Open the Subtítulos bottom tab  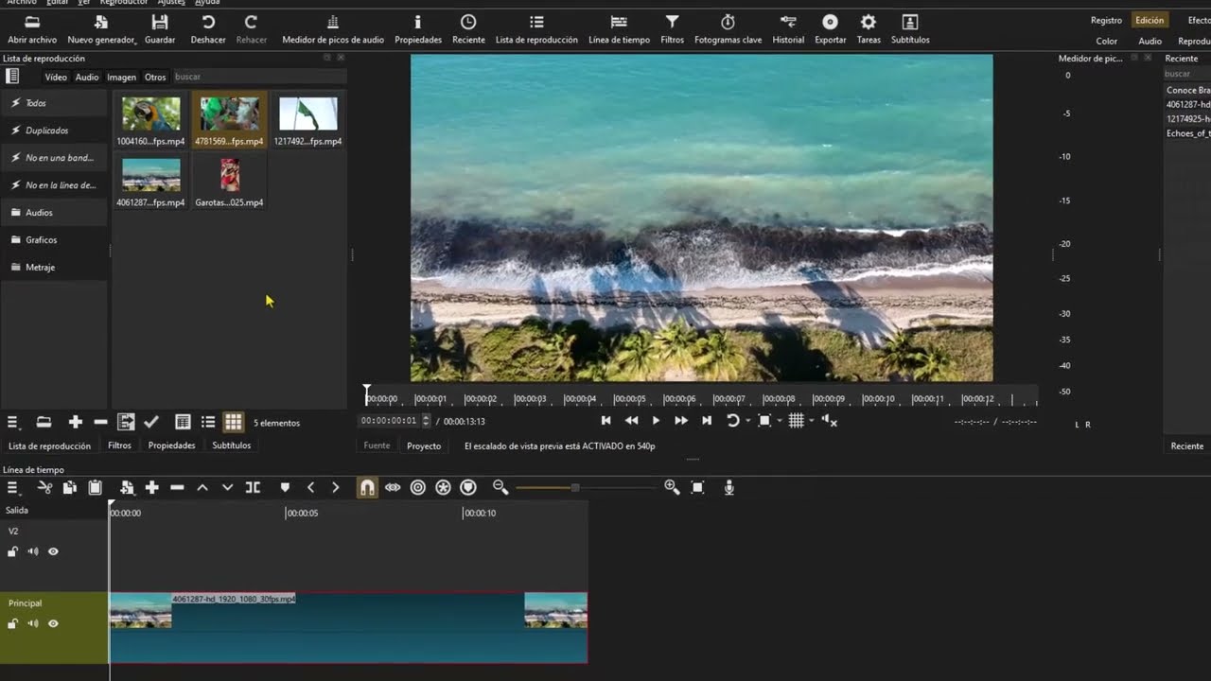231,445
